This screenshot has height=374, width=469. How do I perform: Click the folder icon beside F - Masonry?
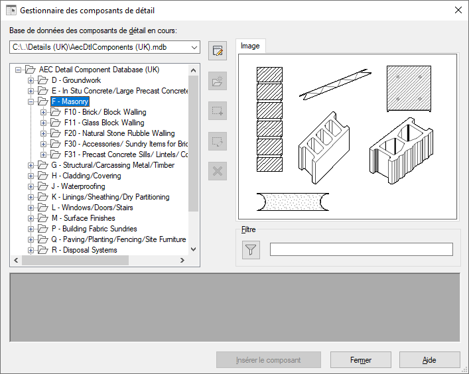coord(43,101)
